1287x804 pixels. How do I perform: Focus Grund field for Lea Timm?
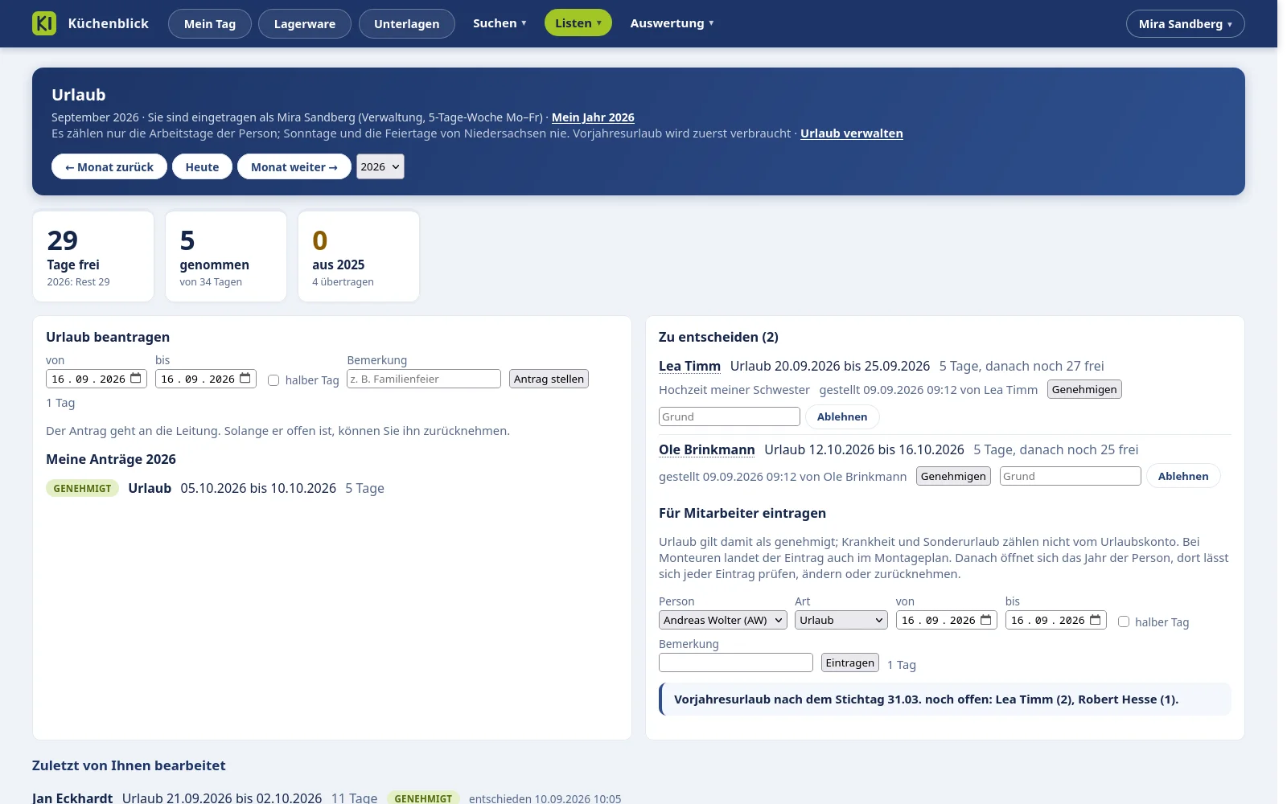[x=730, y=416]
